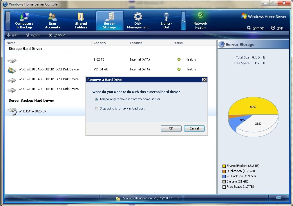Screen dimensions: 293x206
Task: Click the Lights-Out bulb icon
Action: tap(166, 17)
